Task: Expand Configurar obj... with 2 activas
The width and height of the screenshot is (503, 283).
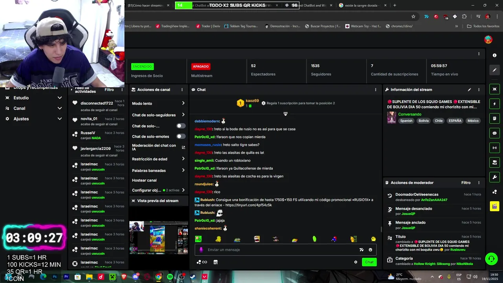Action: 183,190
